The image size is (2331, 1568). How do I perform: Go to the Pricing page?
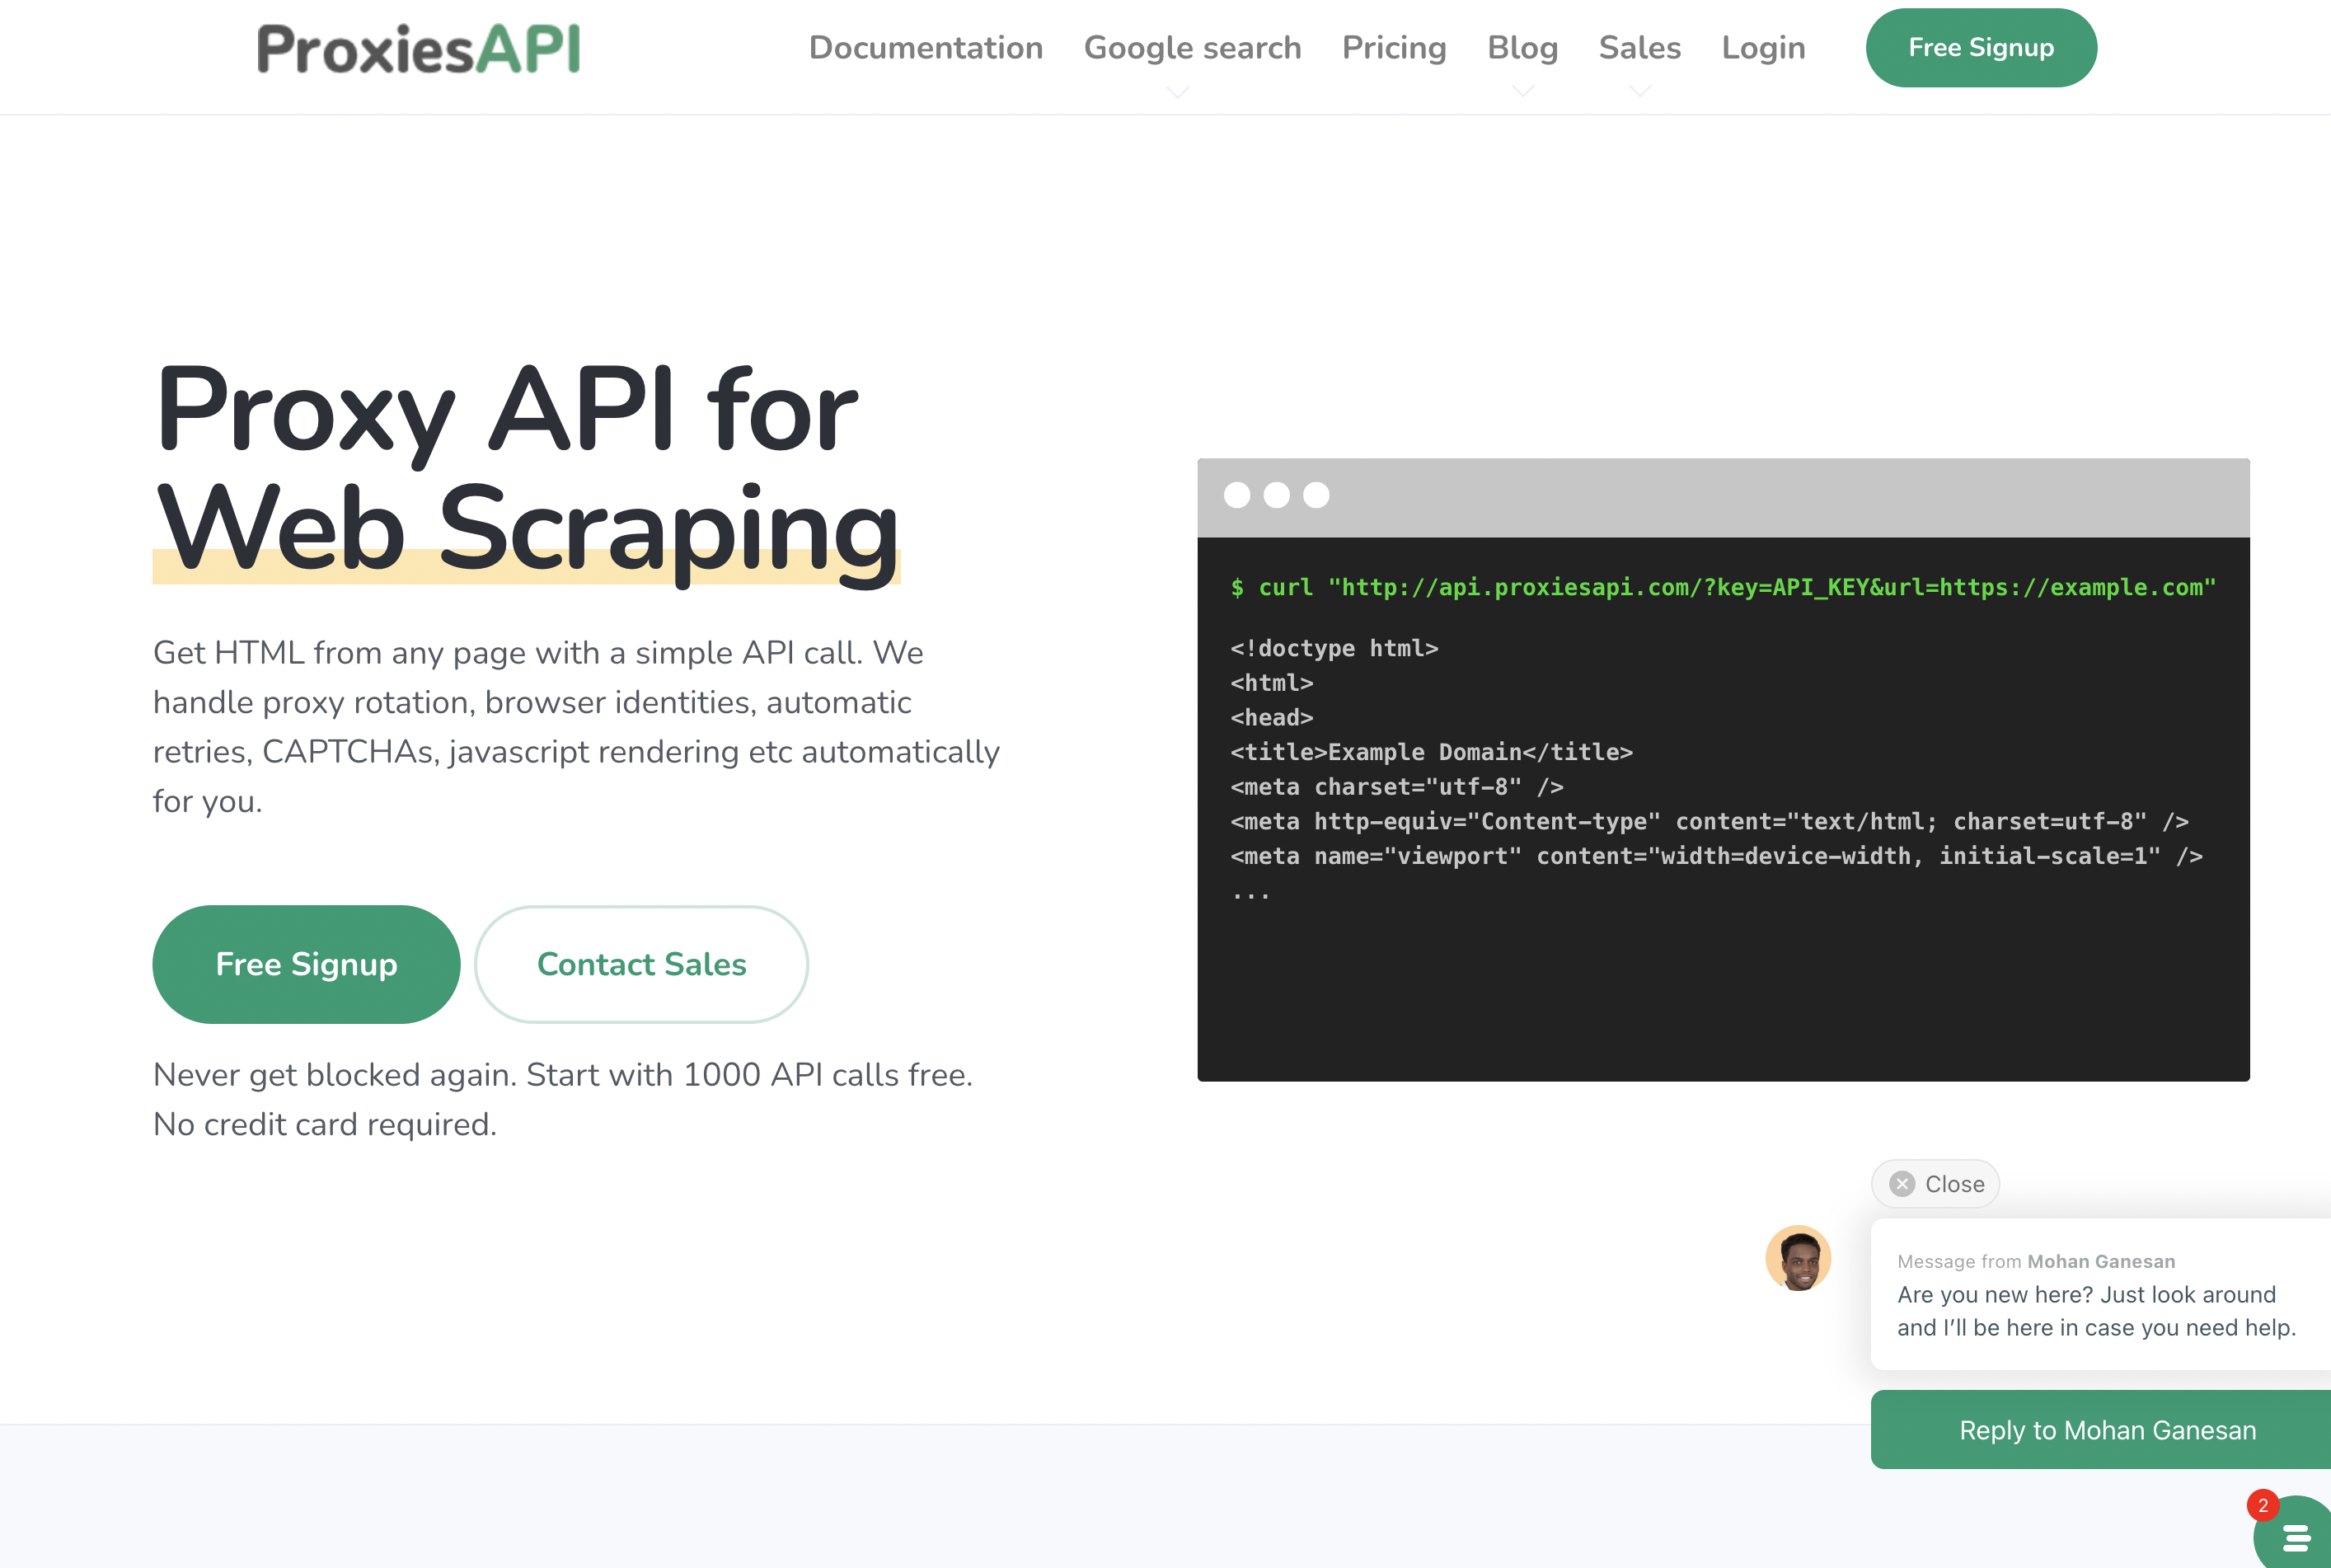click(x=1393, y=47)
